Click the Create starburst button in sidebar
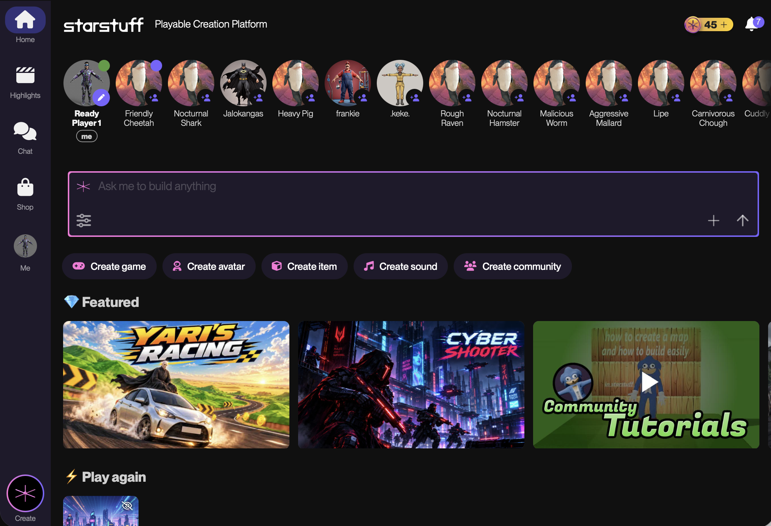 click(25, 493)
